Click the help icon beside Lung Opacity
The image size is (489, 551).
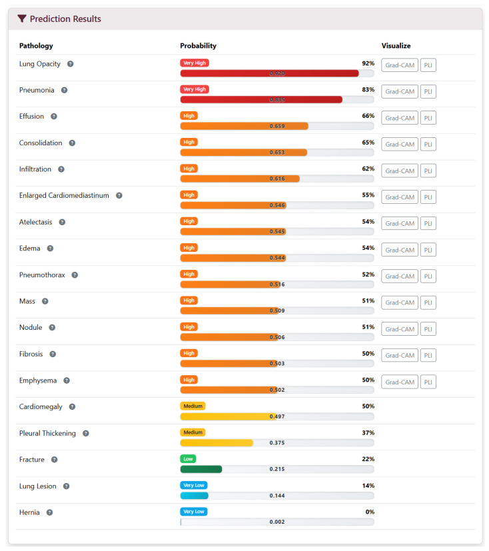(70, 64)
